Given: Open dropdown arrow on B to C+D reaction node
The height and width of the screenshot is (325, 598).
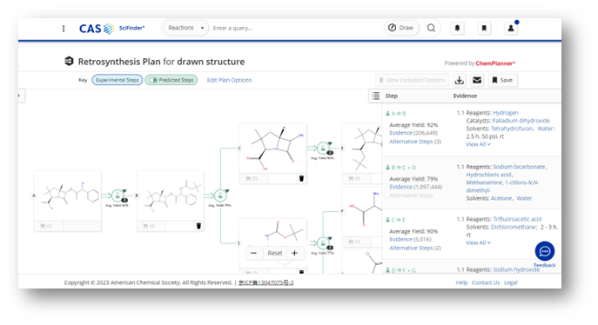Looking at the screenshot, I should [227, 191].
